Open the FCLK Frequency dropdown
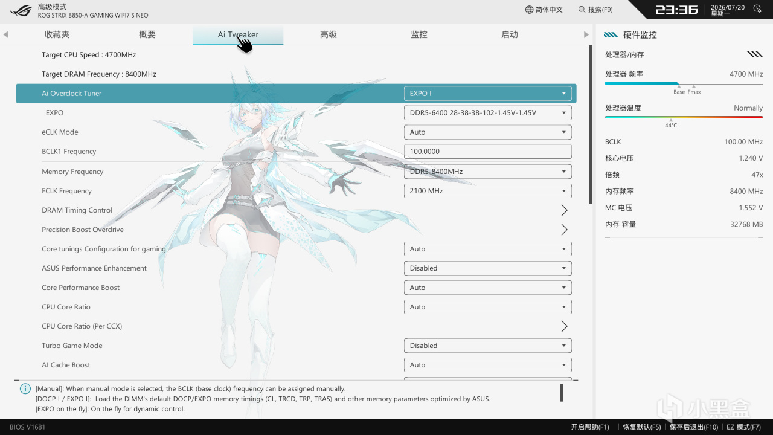 click(x=487, y=191)
